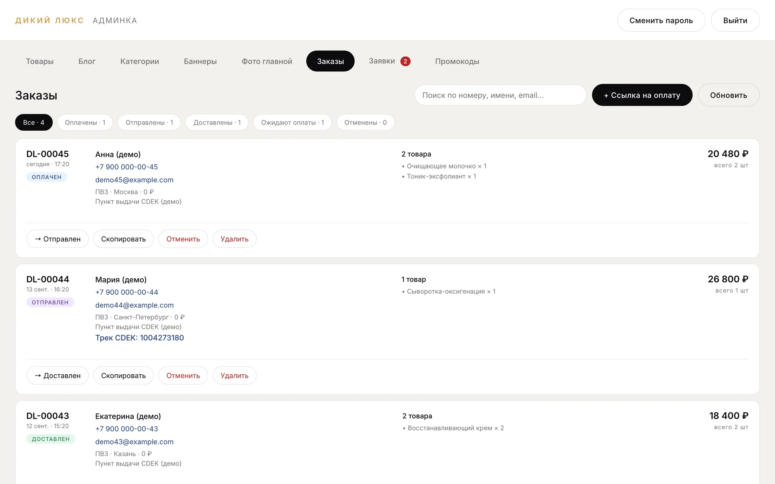775x484 pixels.
Task: Show only Ожидают оплаты orders
Action: tap(293, 123)
